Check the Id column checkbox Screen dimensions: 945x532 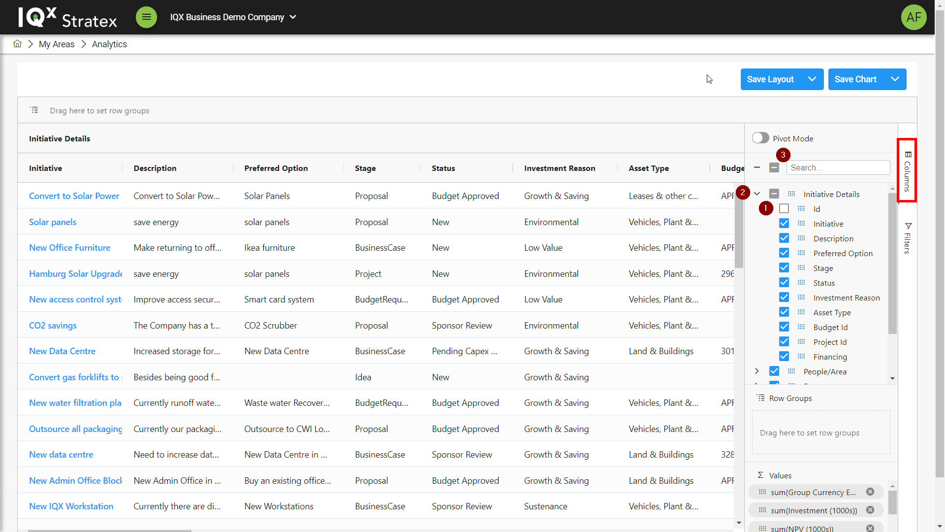[x=784, y=209]
